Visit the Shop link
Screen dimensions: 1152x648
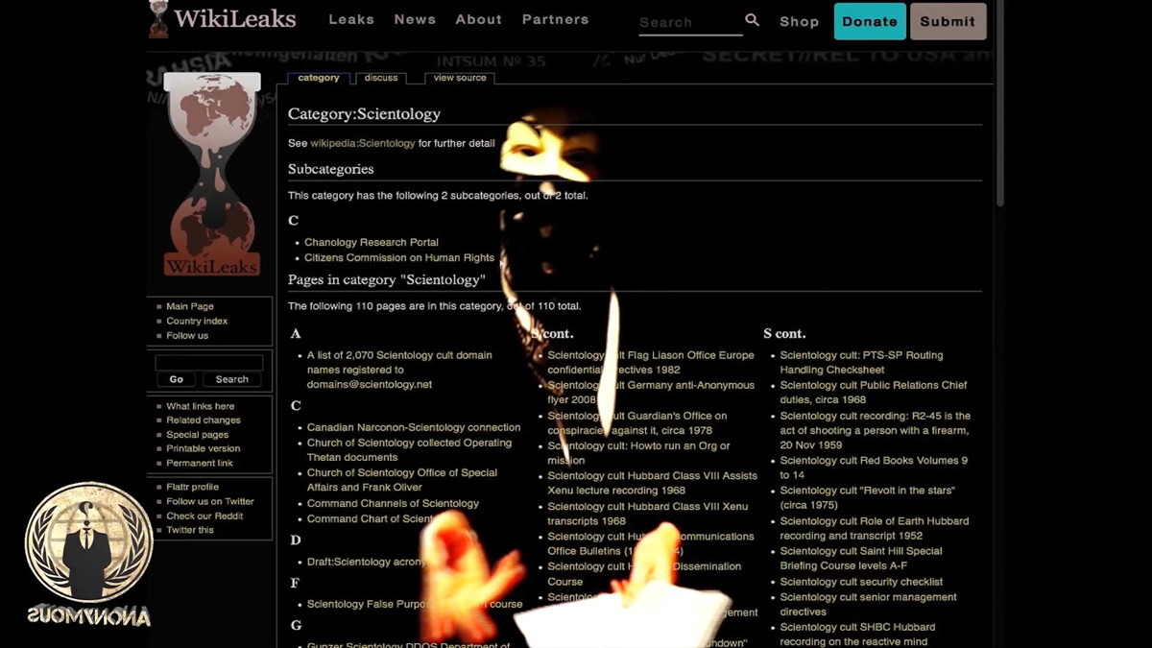tap(799, 21)
